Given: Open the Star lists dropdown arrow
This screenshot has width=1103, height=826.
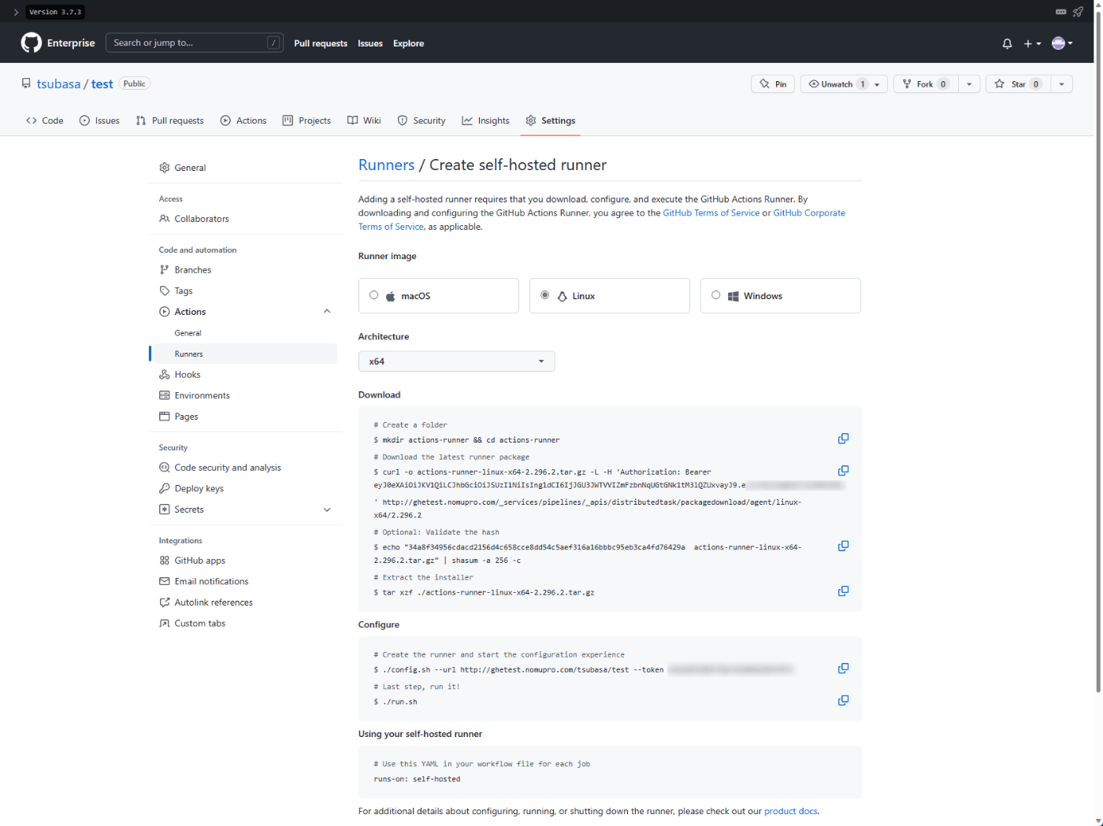Looking at the screenshot, I should click(x=1061, y=84).
